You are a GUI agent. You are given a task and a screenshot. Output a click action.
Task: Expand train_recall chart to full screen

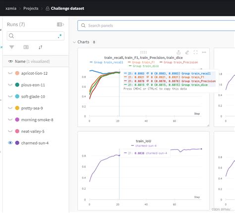point(195,53)
